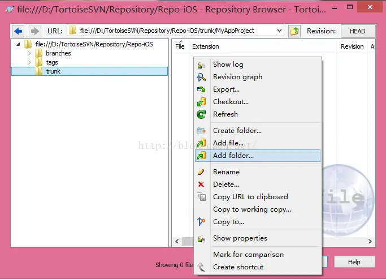This screenshot has width=386, height=279.
Task: Choose Refresh from context menu
Action: 258,114
